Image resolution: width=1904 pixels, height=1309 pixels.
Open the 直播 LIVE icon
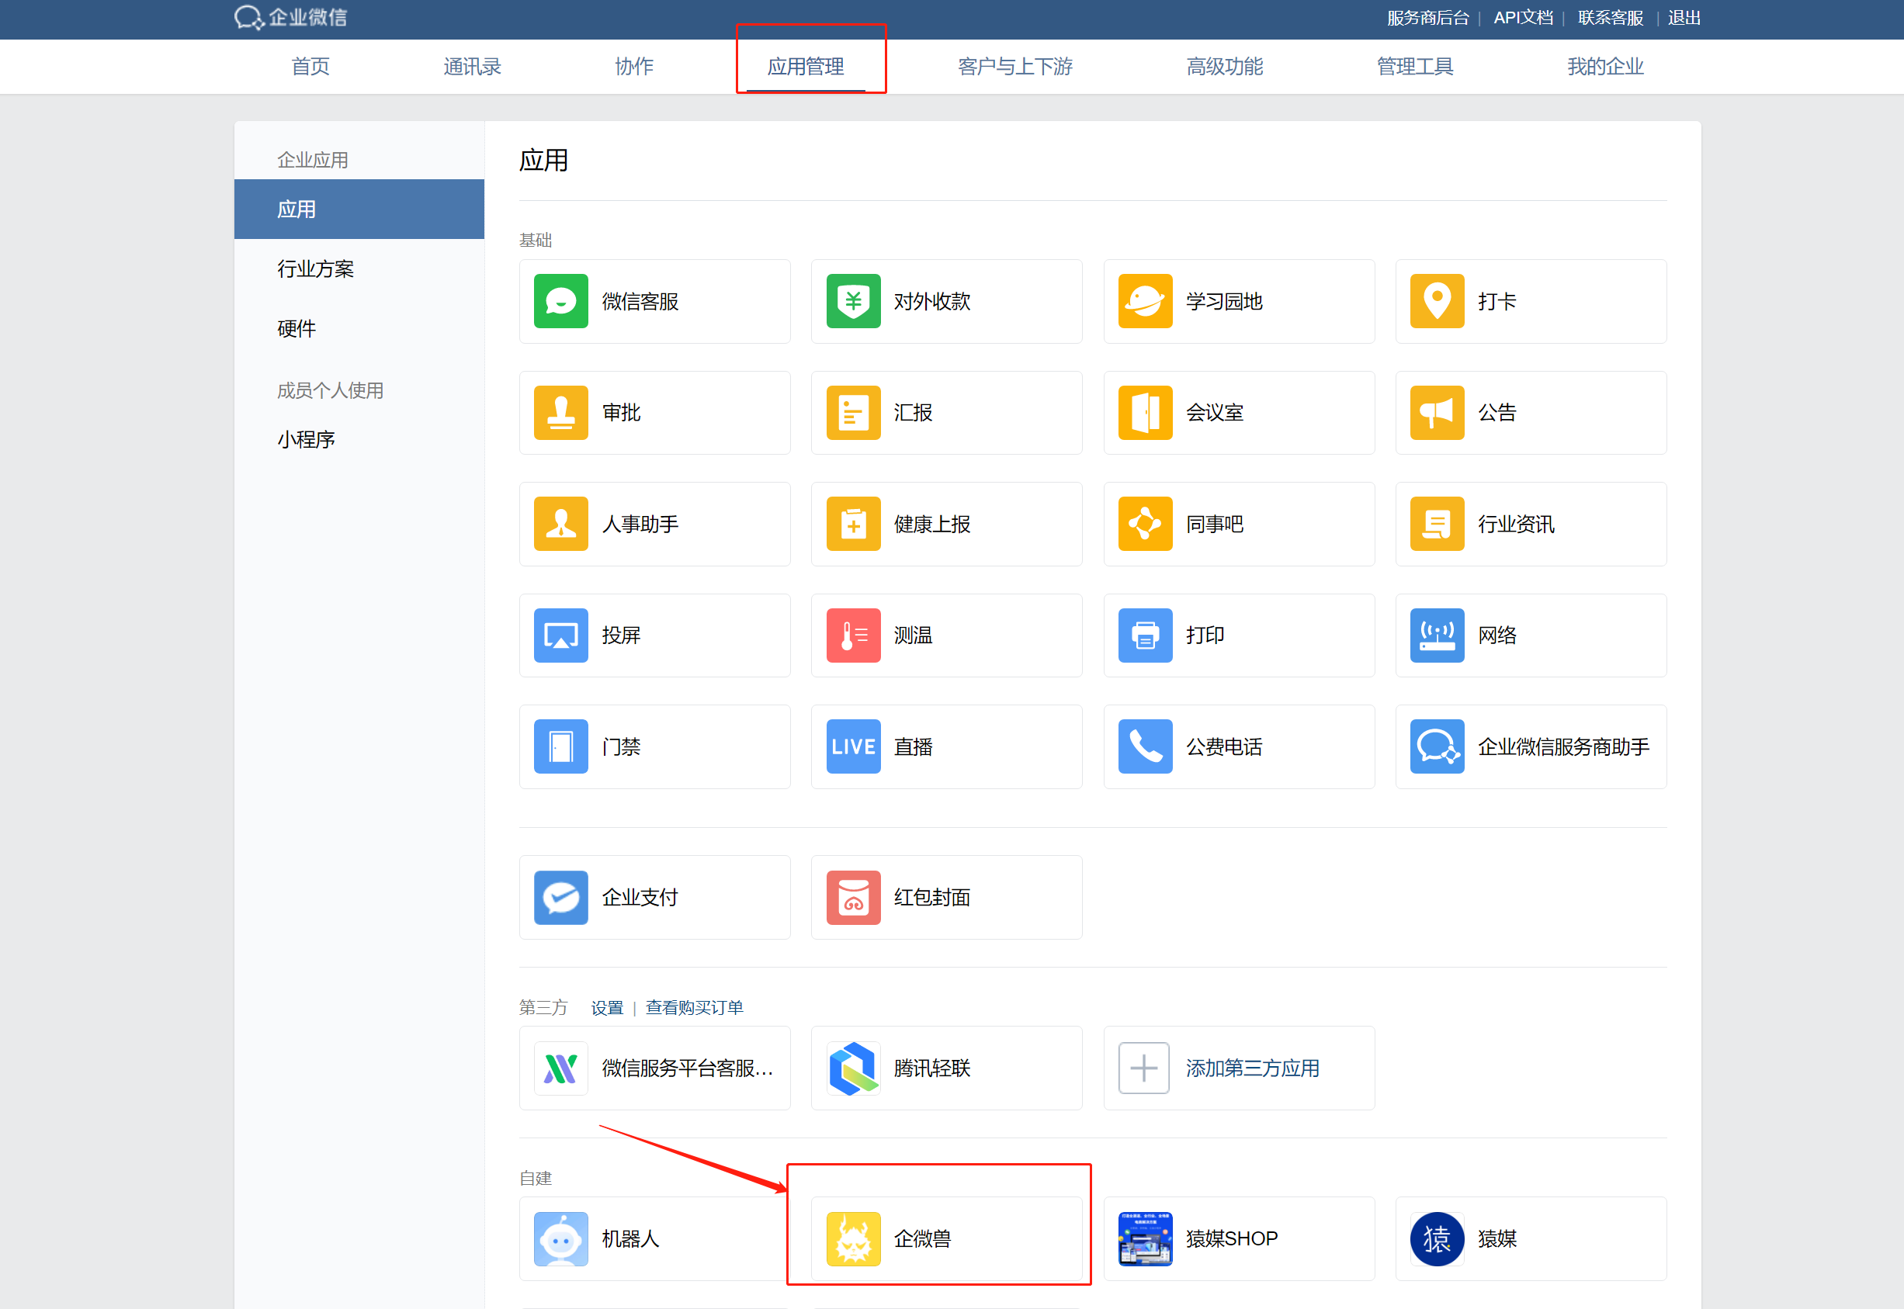852,746
